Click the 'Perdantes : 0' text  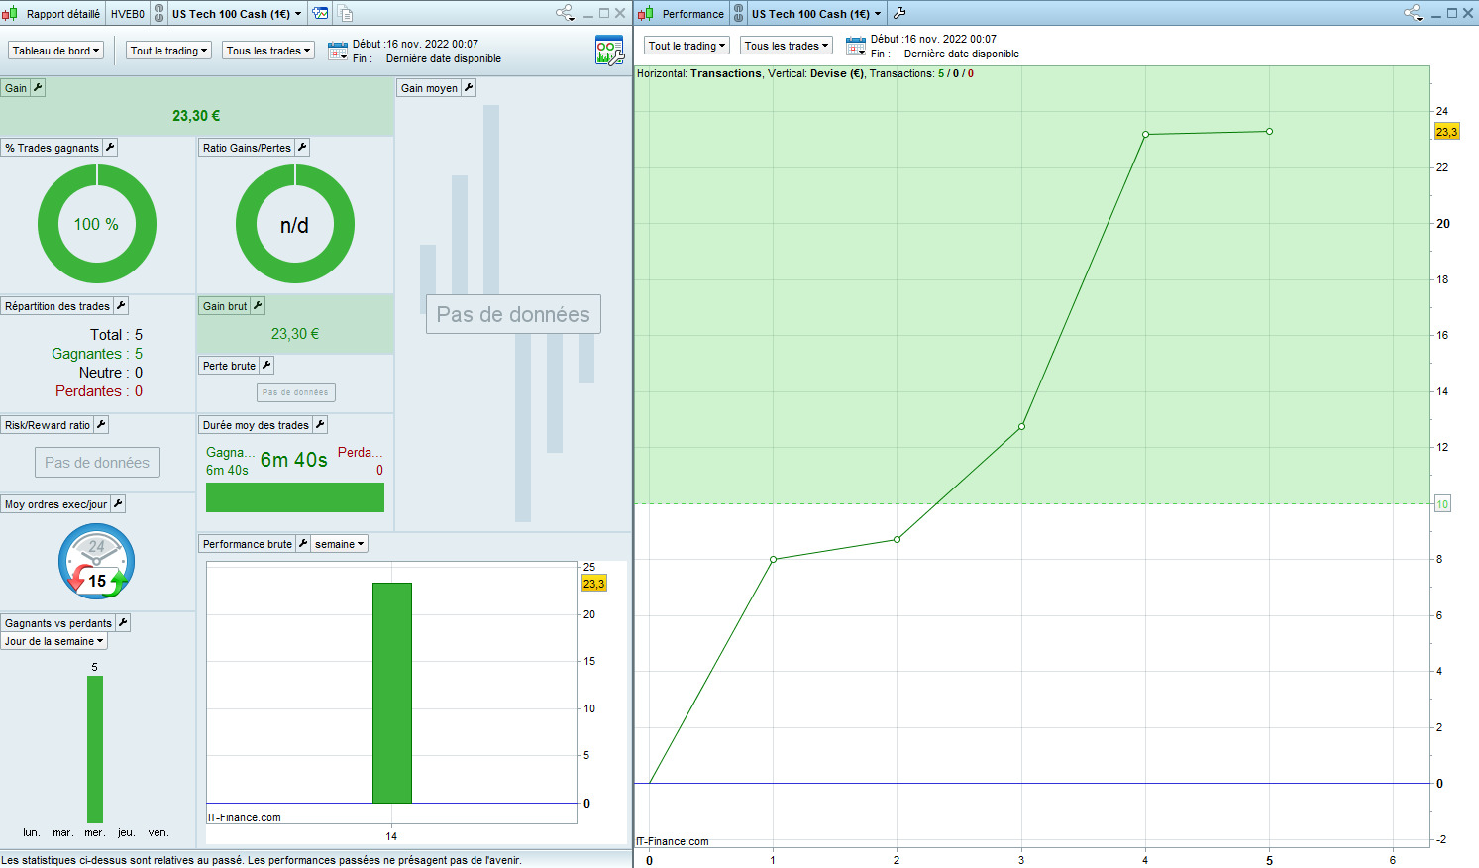click(x=99, y=391)
